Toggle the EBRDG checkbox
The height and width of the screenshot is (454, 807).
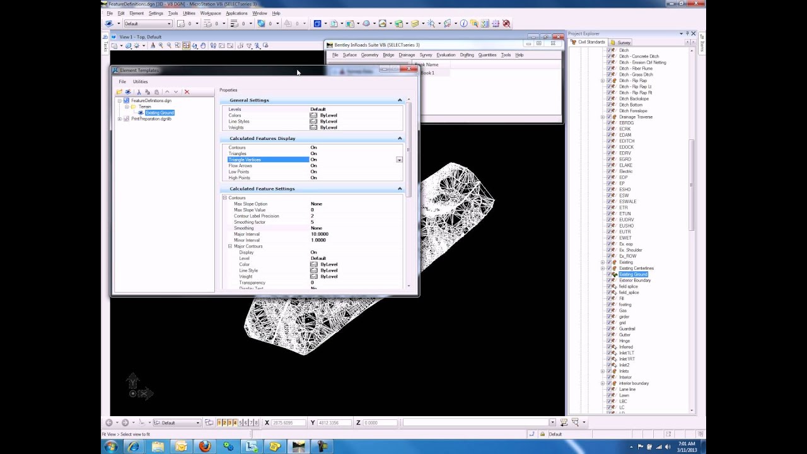[609, 123]
